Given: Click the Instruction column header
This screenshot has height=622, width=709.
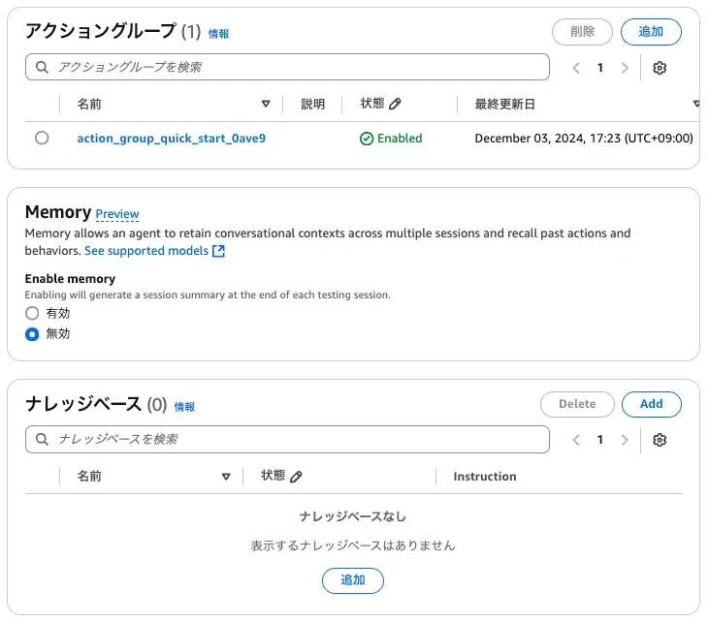Looking at the screenshot, I should click(x=485, y=476).
